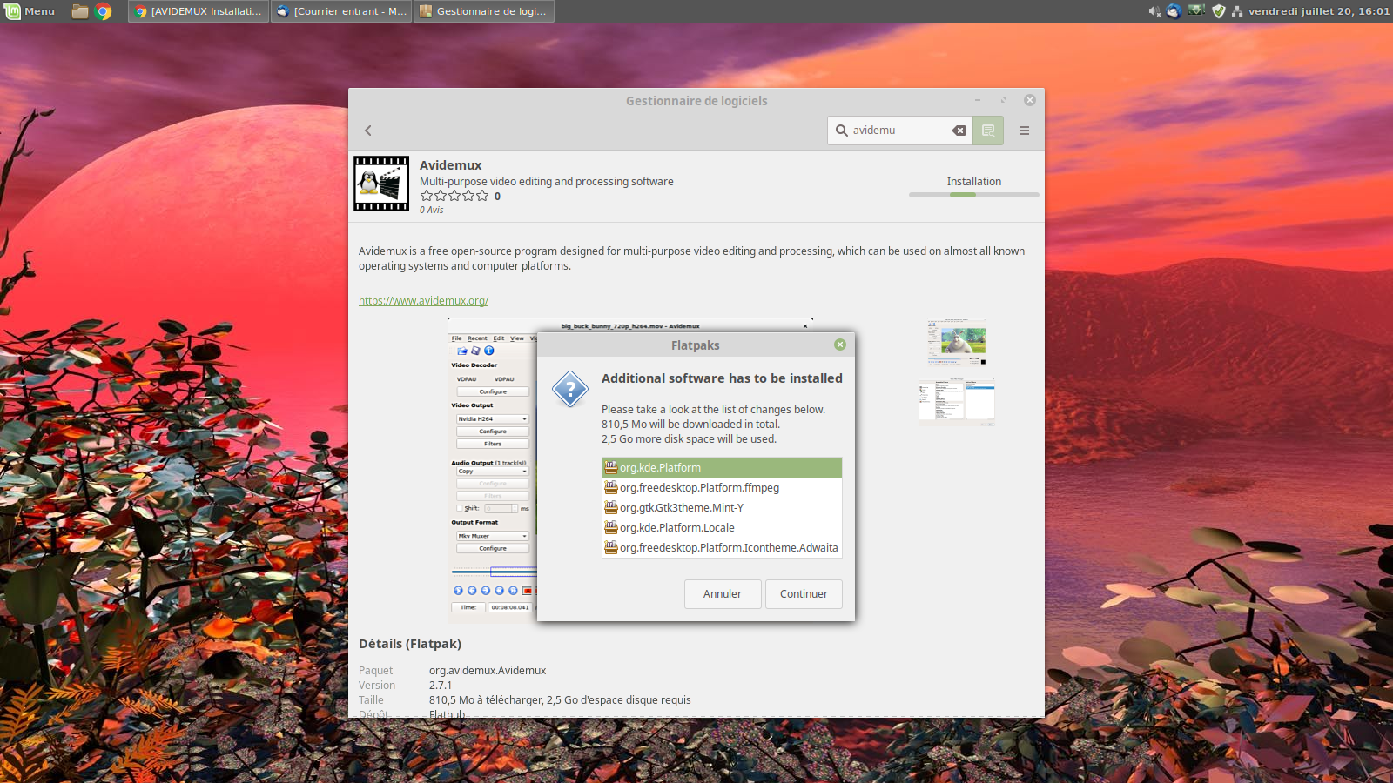Click the avidemu search field
1393x783 pixels.
(898, 130)
